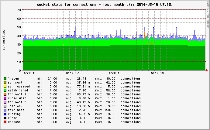
Task: Click the red unknown legend swatch
Action: pos(5,122)
